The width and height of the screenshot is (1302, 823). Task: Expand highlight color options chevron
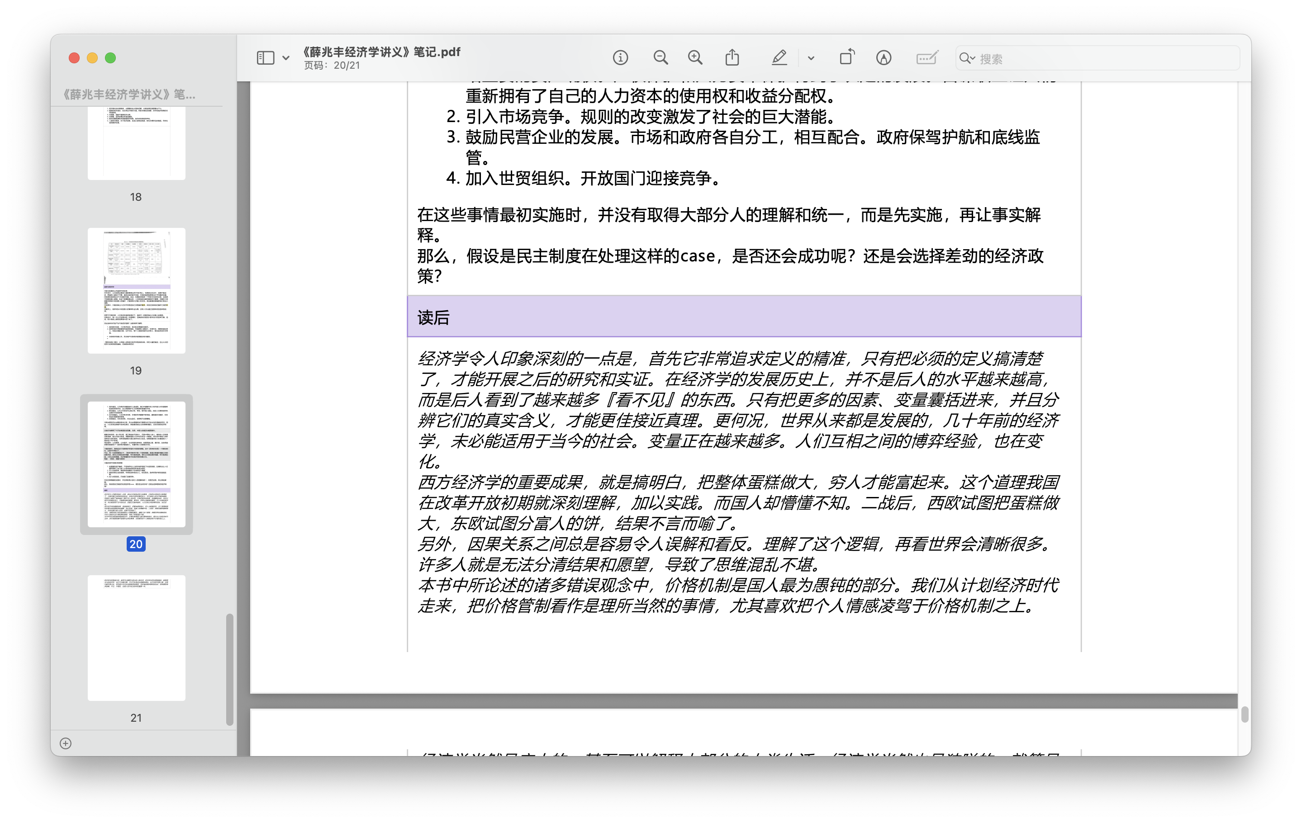[x=811, y=58]
